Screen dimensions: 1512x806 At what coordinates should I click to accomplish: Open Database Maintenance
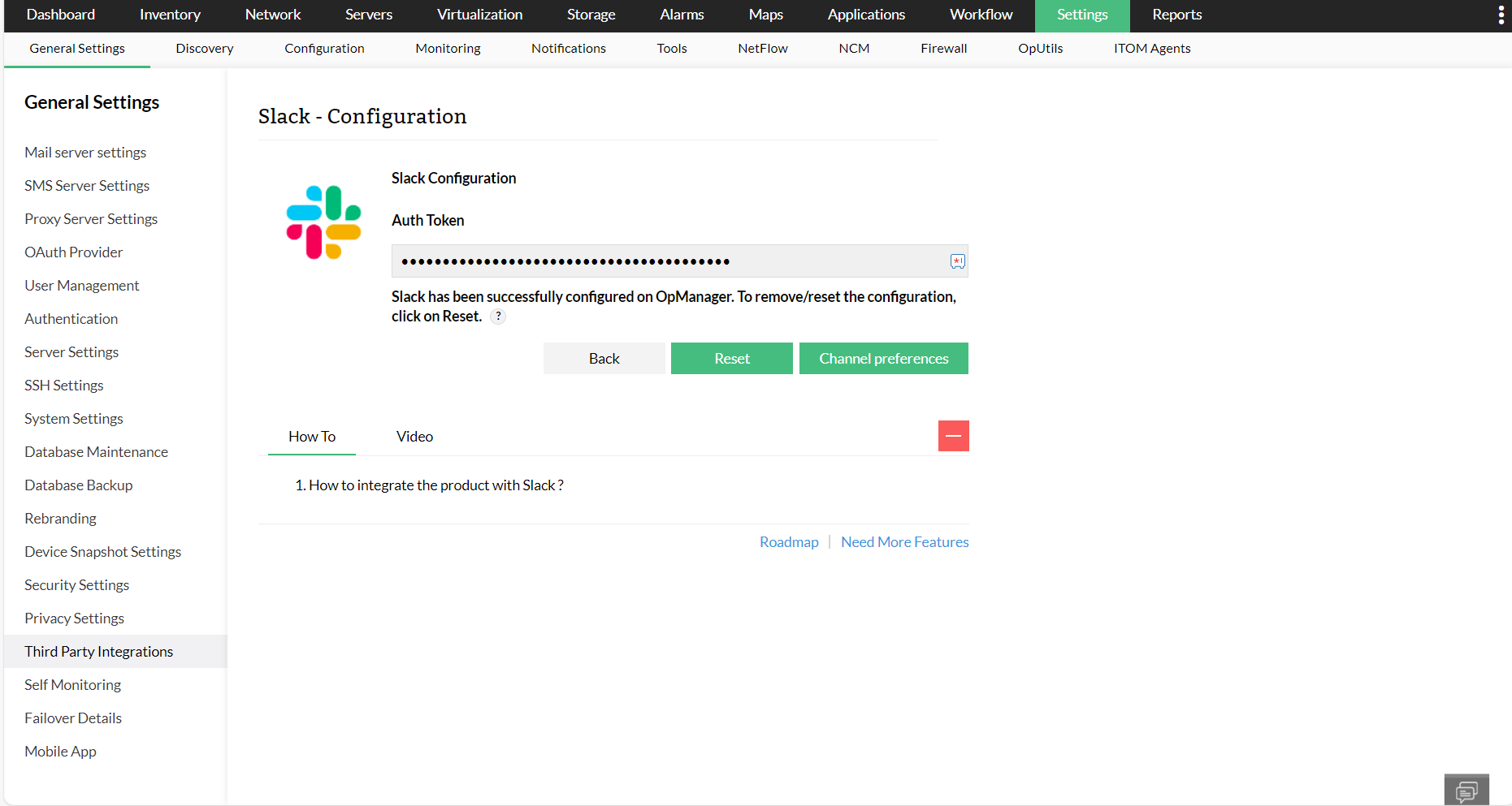97,452
